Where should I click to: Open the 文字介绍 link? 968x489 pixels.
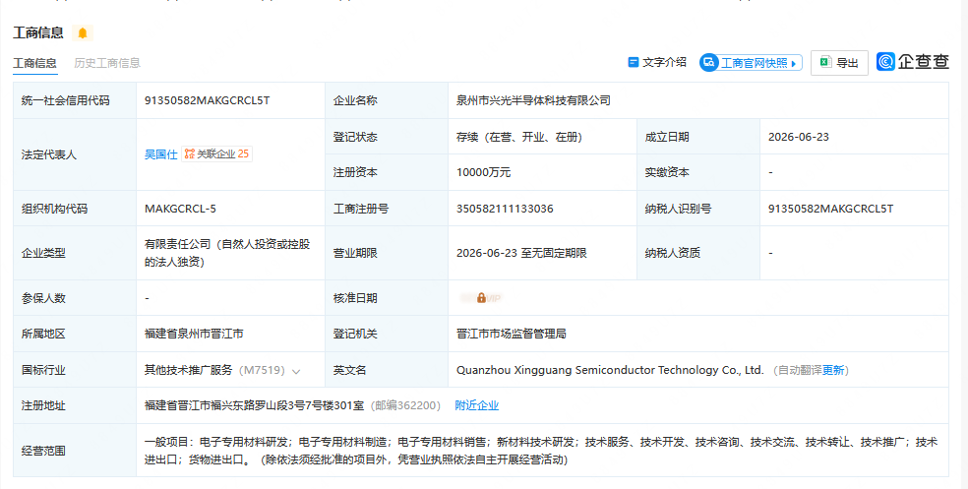[x=657, y=62]
